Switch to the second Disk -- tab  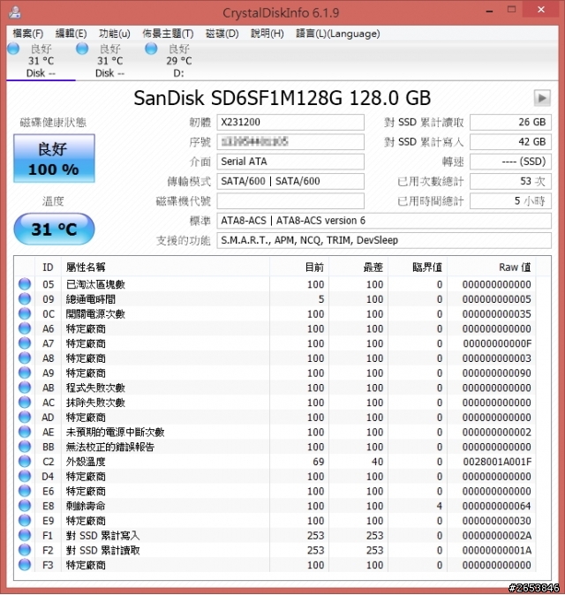click(x=110, y=61)
